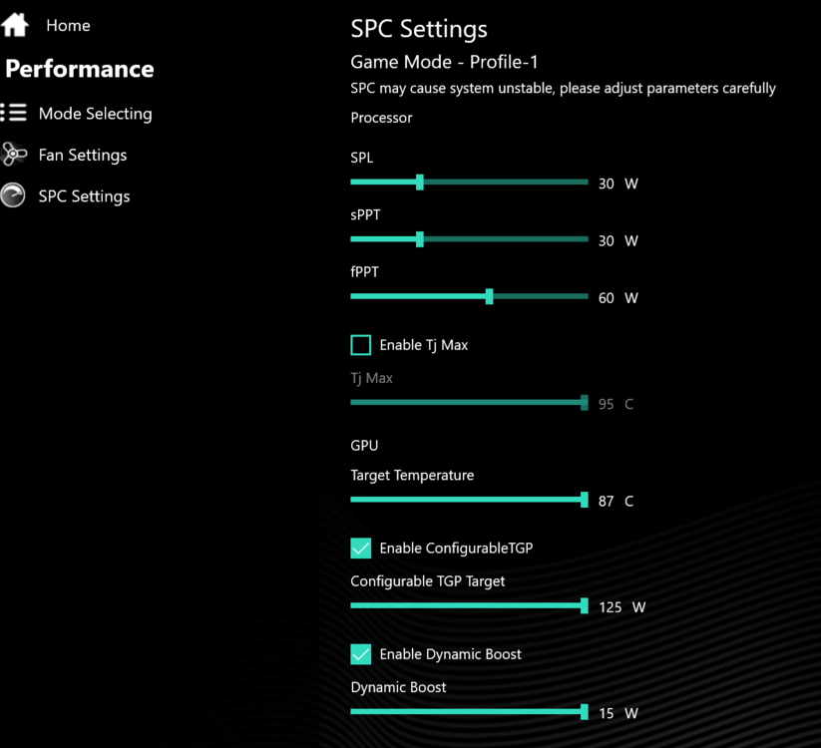Screen dimensions: 821x748
Task: Click the SPL 30 W value
Action: [x=617, y=185]
